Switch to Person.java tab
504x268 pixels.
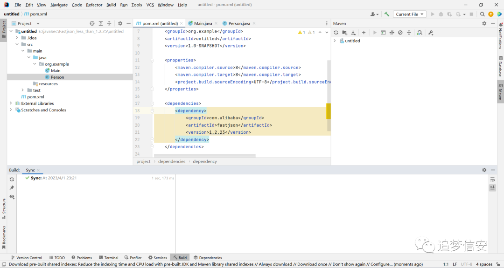click(239, 23)
